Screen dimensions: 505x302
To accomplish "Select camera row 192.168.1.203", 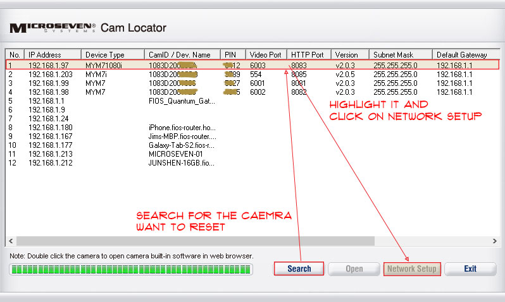I will (253, 75).
